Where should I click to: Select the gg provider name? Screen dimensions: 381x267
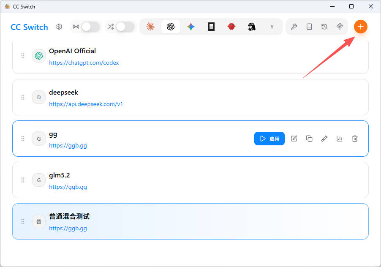[x=53, y=134]
